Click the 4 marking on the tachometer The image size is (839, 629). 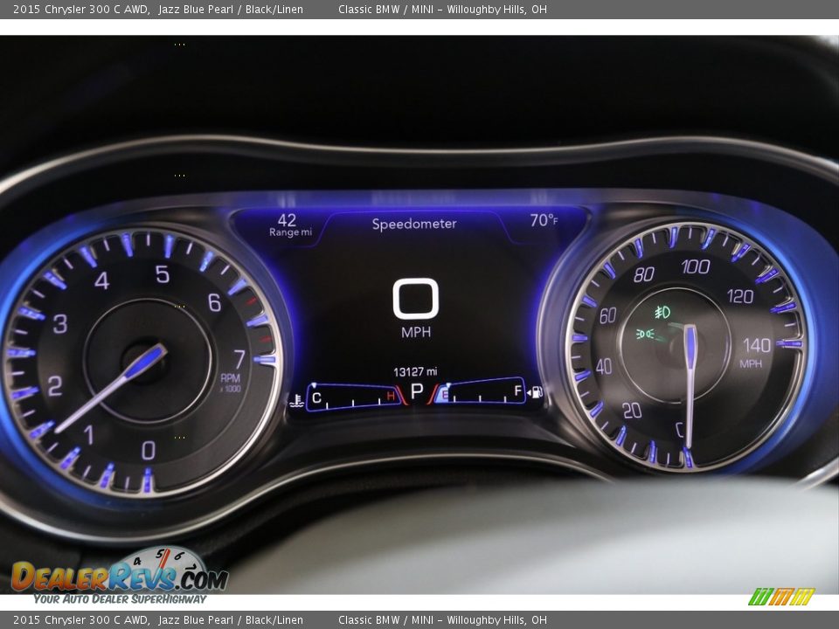[101, 280]
